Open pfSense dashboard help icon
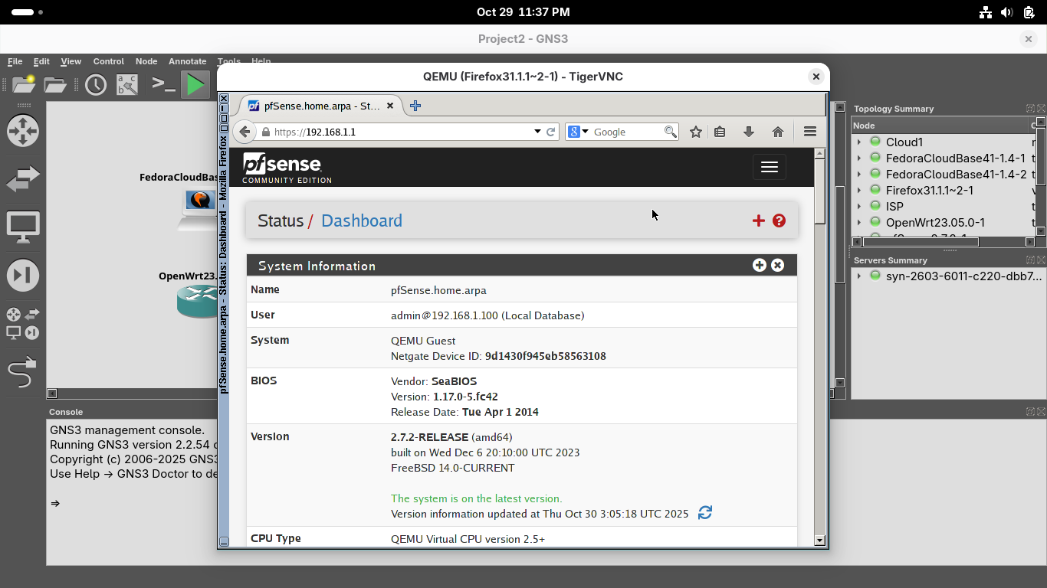 [x=780, y=220]
